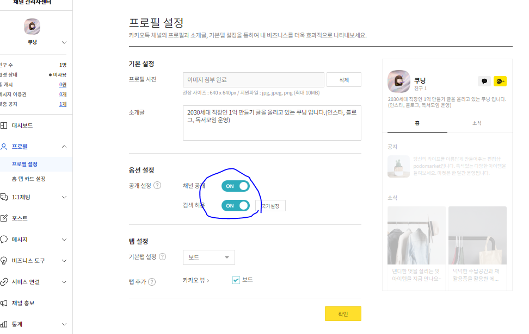
Task: Turn off the 검색 허용 toggle
Action: coord(236,206)
